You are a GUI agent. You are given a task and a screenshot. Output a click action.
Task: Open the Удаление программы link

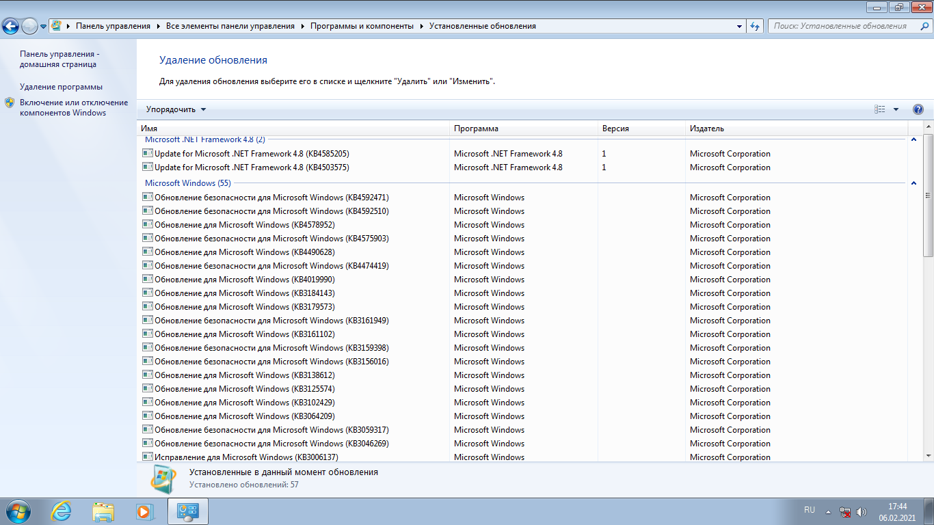coord(61,87)
